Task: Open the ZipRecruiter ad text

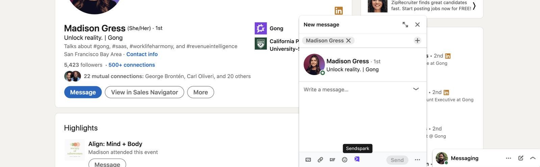Action: pos(431,5)
